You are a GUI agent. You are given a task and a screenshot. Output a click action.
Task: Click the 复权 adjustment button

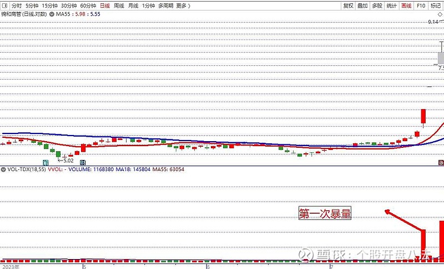pos(348,6)
